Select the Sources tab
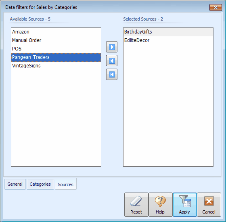The image size is (226, 222). coord(65,184)
